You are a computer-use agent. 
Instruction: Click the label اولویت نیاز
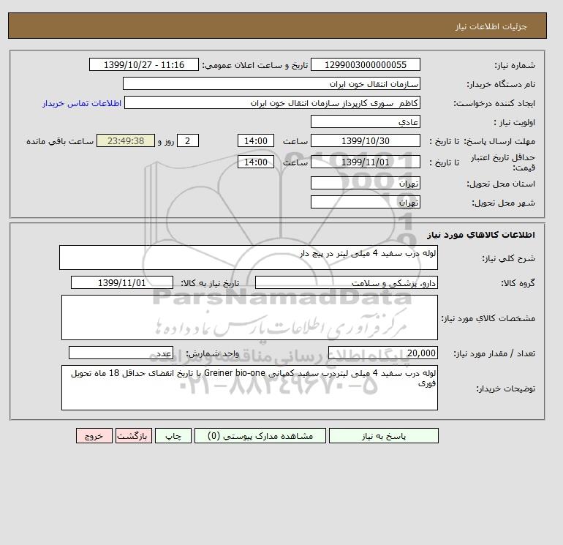click(x=515, y=122)
